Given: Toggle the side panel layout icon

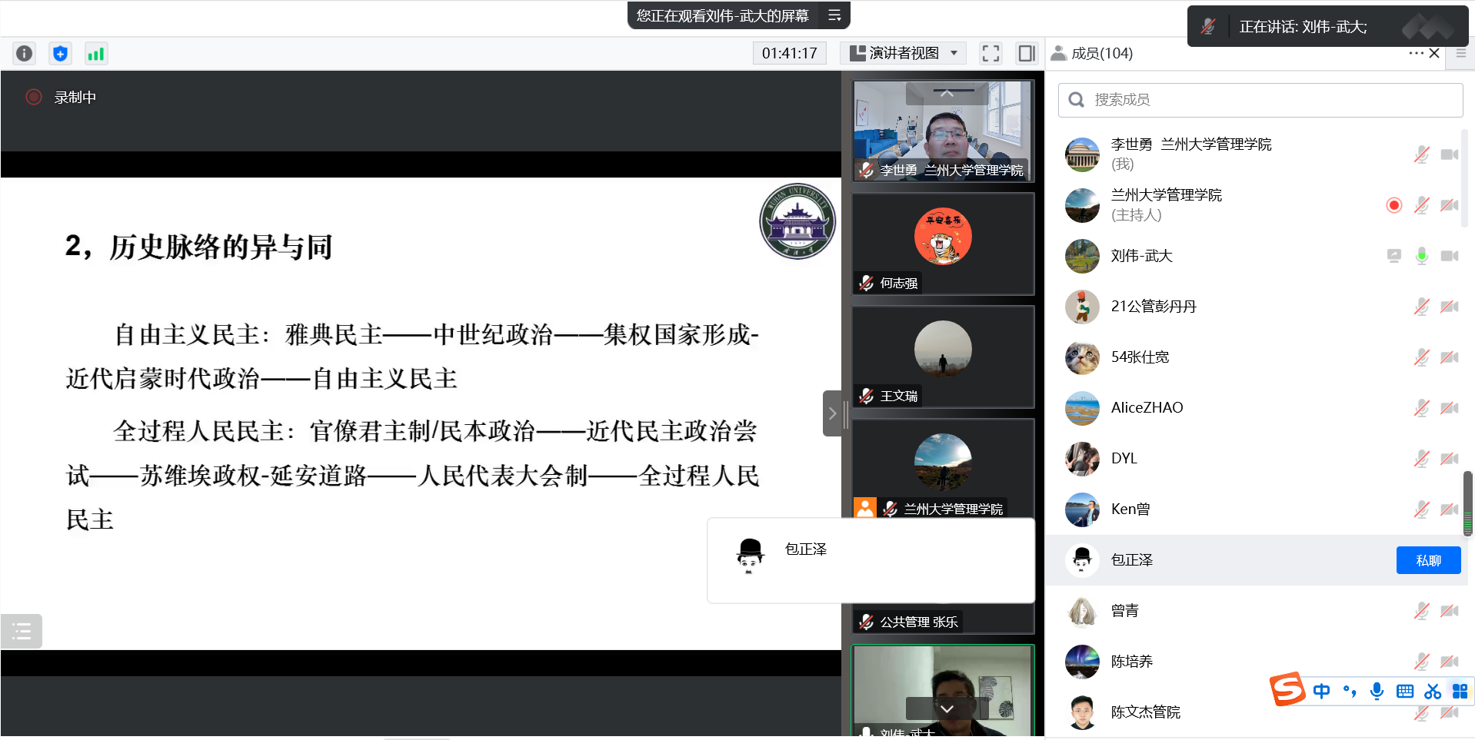Looking at the screenshot, I should pos(1026,53).
